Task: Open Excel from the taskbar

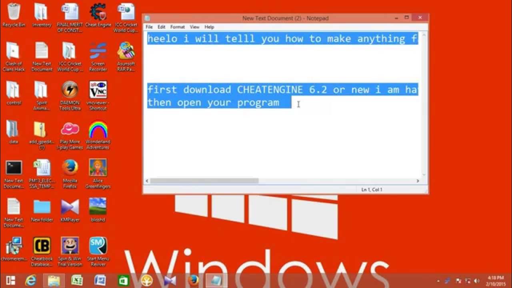Action: point(77,280)
